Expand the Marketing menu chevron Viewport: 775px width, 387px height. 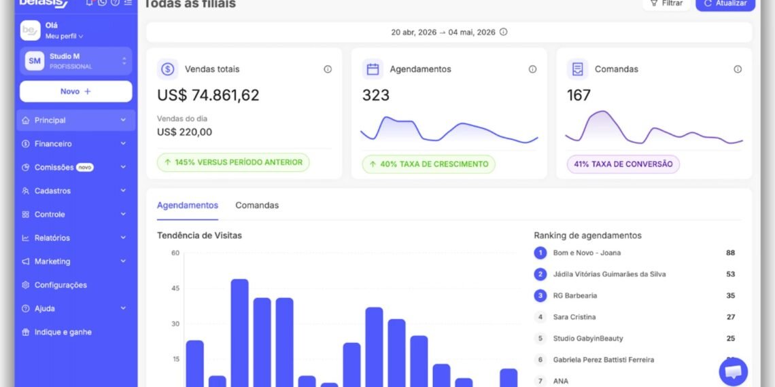click(123, 261)
